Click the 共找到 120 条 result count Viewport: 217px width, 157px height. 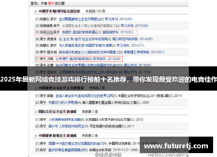[x=95, y=11]
